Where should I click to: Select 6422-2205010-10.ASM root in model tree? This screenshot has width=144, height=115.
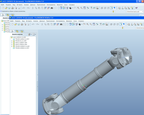point(18,37)
